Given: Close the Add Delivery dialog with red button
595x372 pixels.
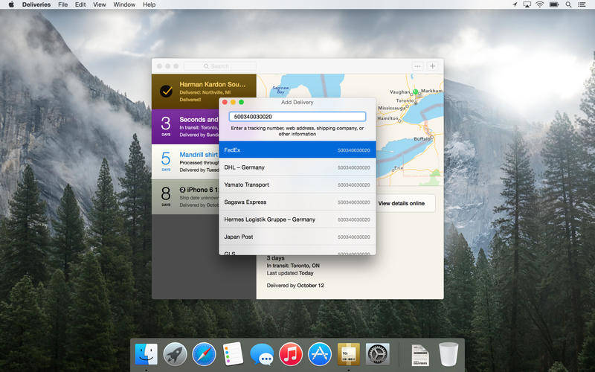Looking at the screenshot, I should coord(225,102).
